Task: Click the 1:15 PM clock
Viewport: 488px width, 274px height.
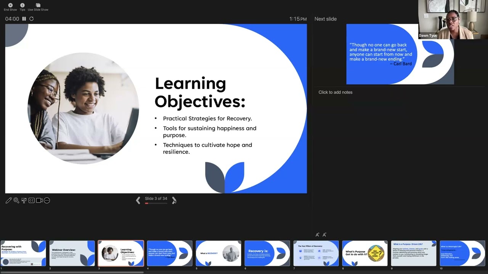Action: pos(298,19)
